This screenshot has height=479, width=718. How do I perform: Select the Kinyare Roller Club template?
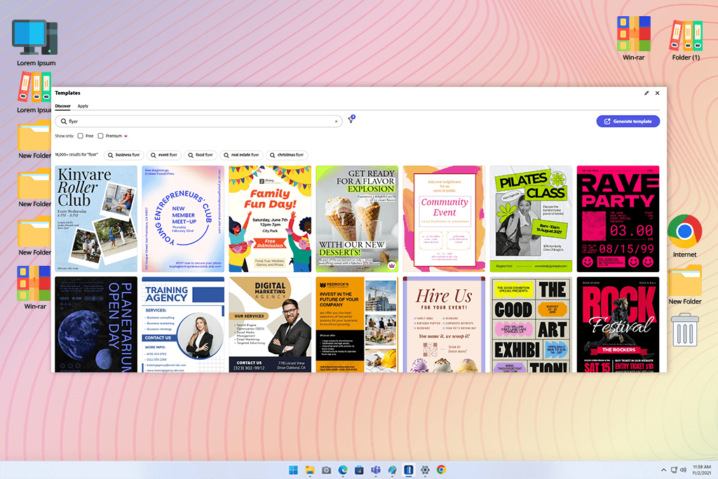pos(96,219)
